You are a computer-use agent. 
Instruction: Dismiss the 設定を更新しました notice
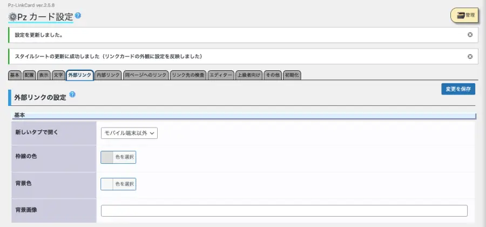pyautogui.click(x=470, y=35)
